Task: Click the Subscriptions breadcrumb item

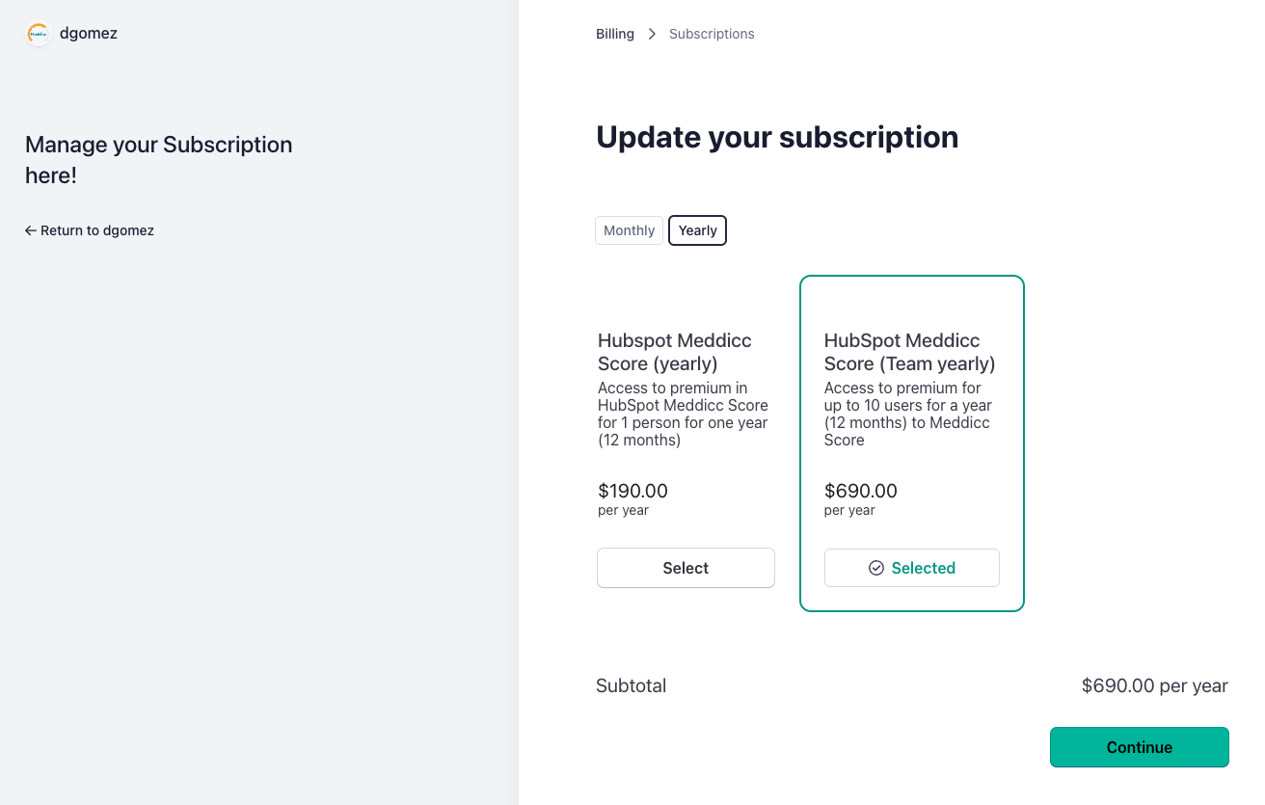Action: click(x=712, y=34)
